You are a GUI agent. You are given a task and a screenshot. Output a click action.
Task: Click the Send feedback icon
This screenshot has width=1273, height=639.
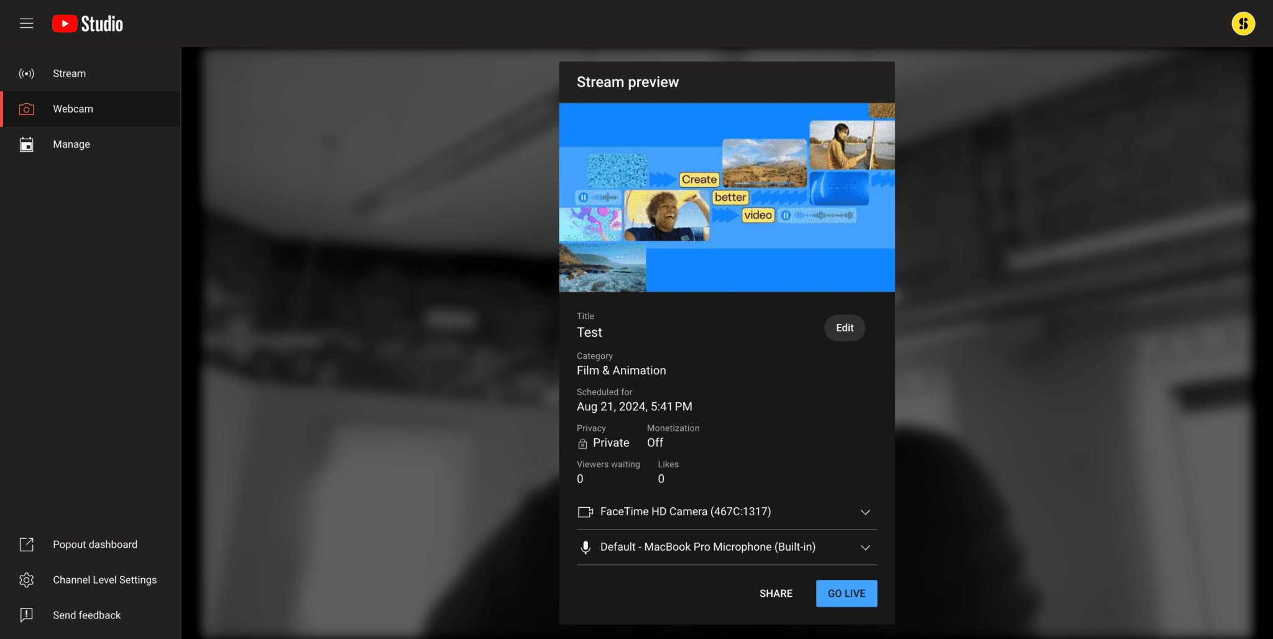pos(27,615)
